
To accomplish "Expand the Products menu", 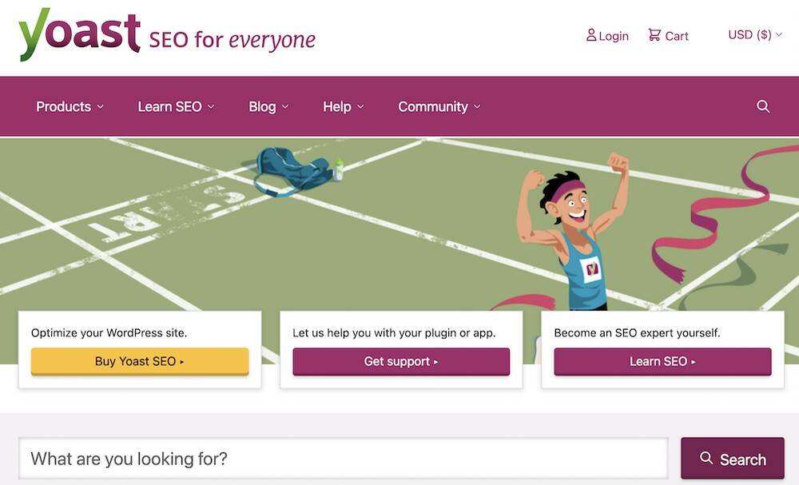I will click(70, 106).
